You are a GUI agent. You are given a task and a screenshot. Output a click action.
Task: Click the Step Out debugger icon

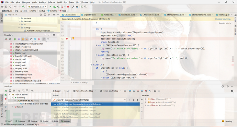(142, 91)
